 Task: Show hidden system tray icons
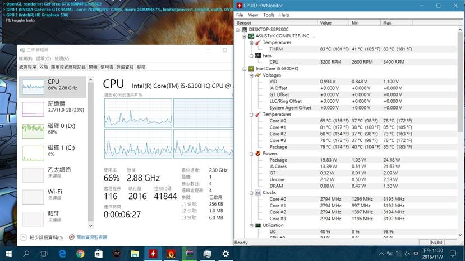[x=381, y=254]
